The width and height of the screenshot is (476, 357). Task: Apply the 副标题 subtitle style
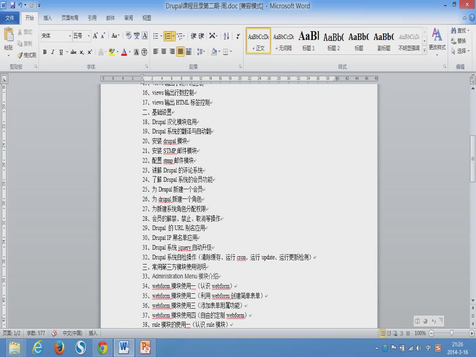[x=383, y=41]
